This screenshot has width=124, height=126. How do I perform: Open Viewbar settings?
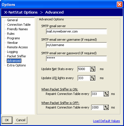point(12,43)
